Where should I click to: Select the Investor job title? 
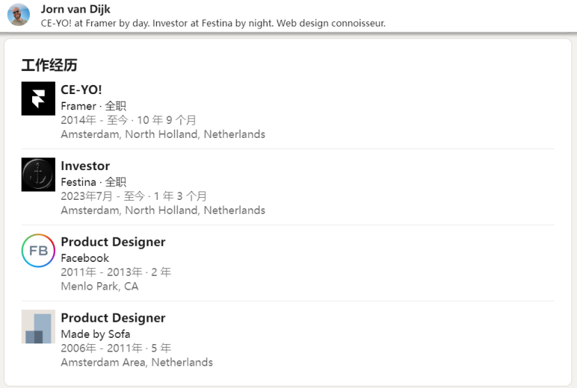pyautogui.click(x=86, y=166)
